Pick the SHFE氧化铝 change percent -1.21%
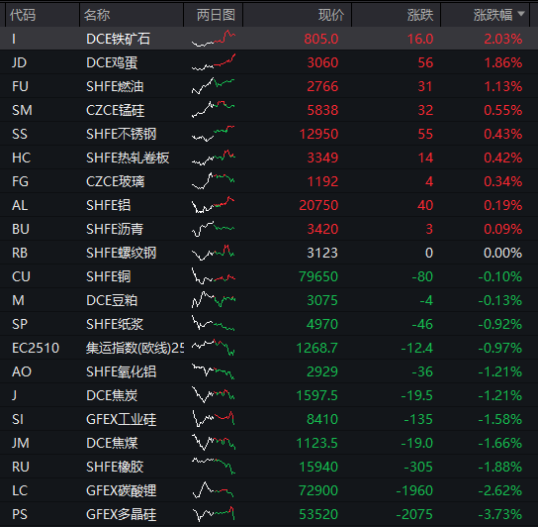Image resolution: width=538 pixels, height=527 pixels. 499,371
